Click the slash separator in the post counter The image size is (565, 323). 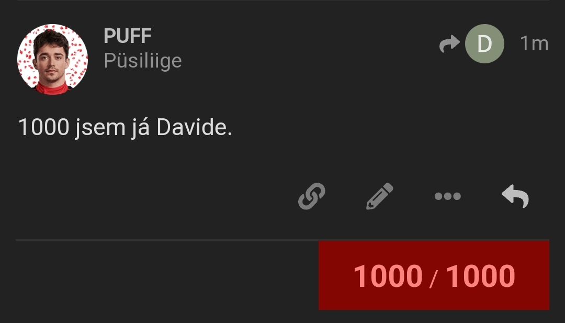click(434, 279)
